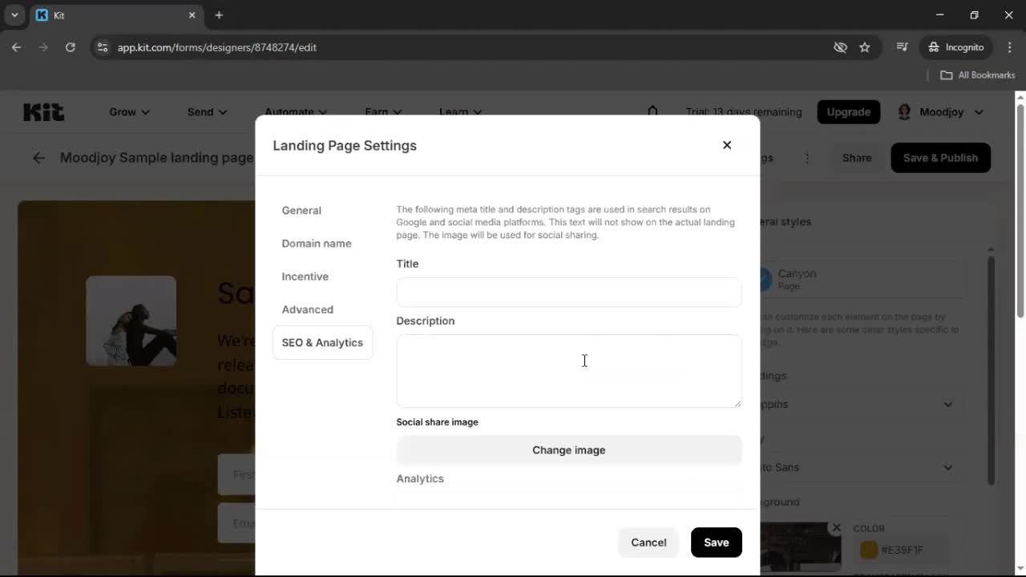Save the landing page settings
The image size is (1026, 577).
pos(716,543)
